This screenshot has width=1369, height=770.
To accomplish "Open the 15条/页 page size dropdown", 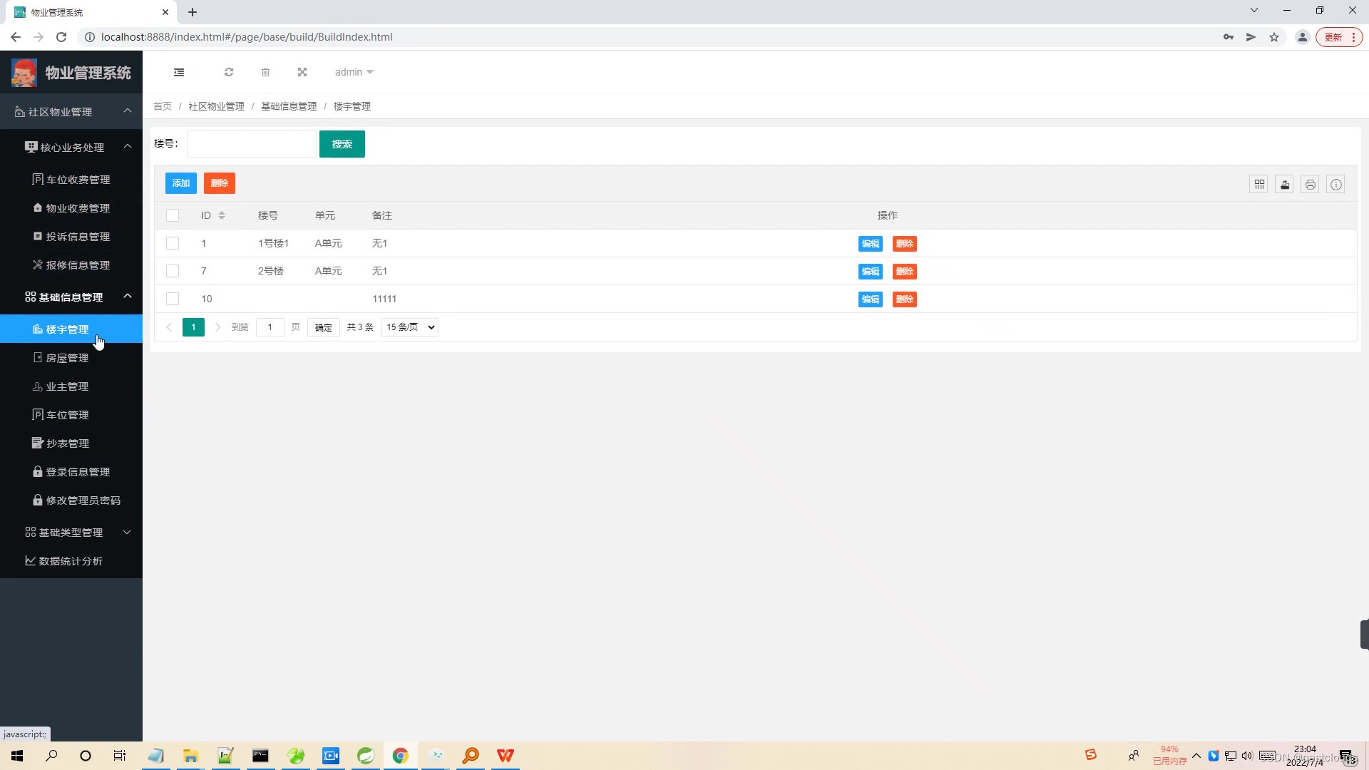I will (x=409, y=327).
